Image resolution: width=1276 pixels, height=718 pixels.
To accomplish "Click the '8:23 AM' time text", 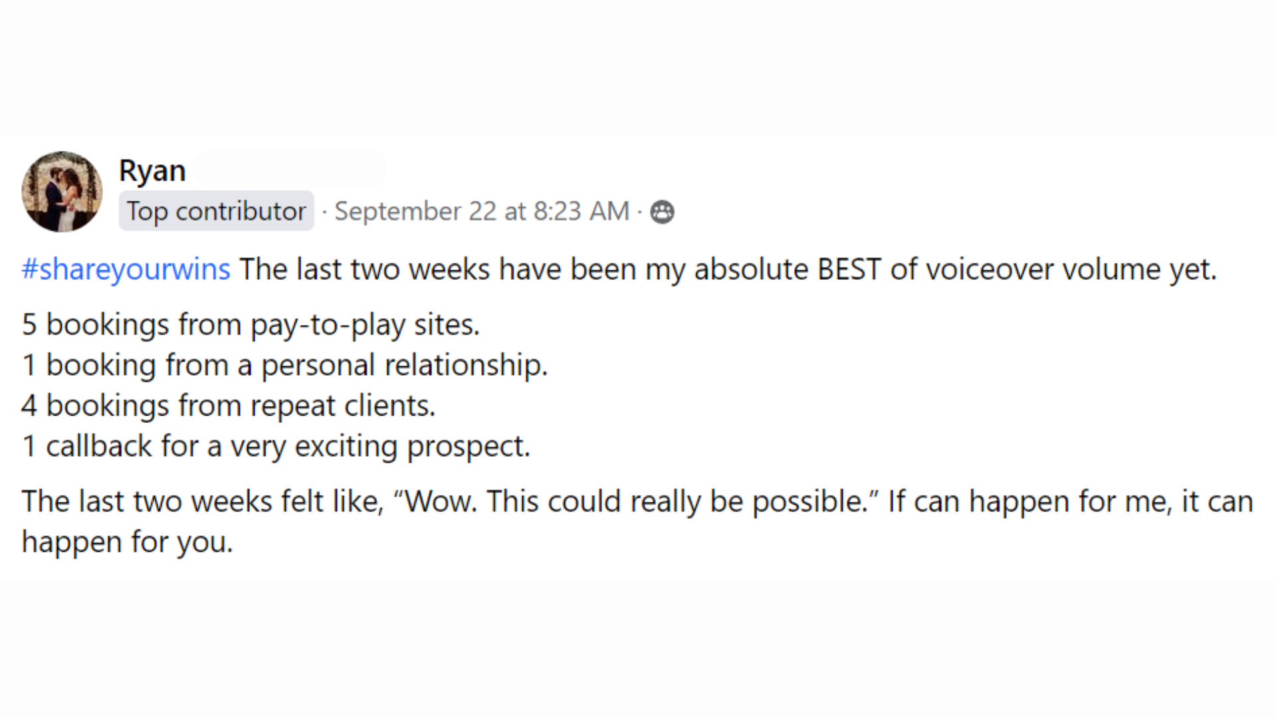I will click(x=581, y=211).
